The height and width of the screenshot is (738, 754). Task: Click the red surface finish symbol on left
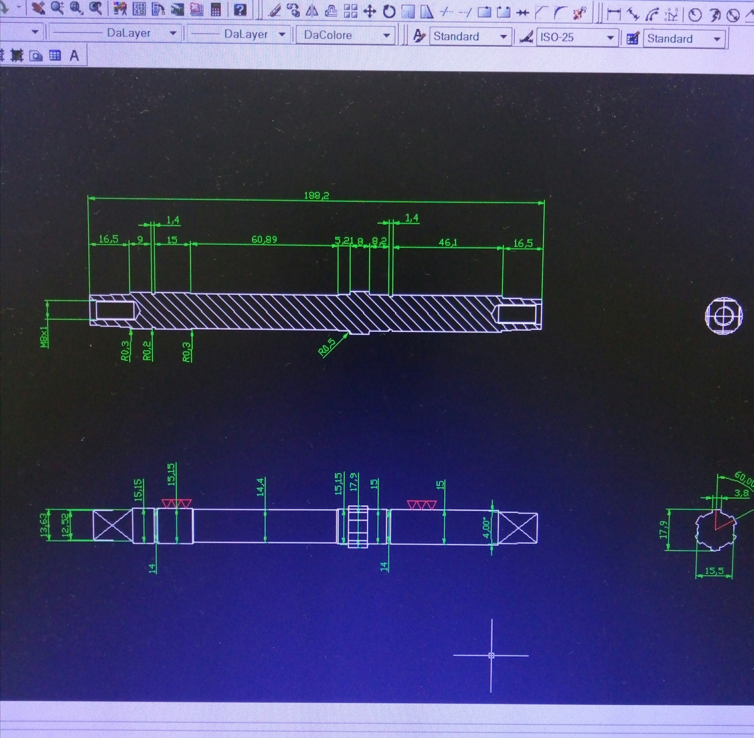coord(177,504)
